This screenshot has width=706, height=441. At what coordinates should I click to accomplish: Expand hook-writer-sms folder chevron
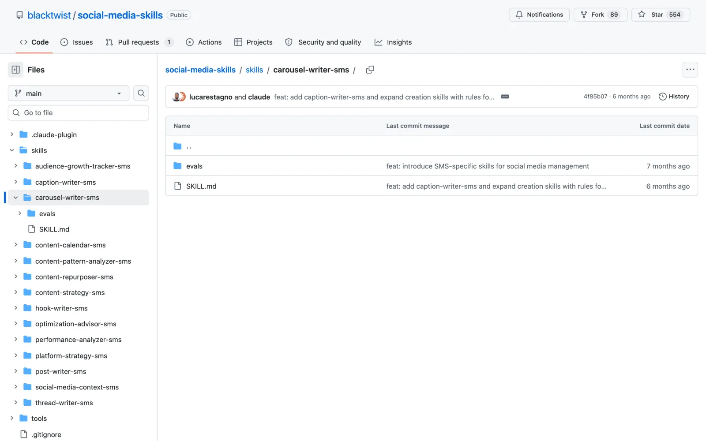tap(16, 308)
